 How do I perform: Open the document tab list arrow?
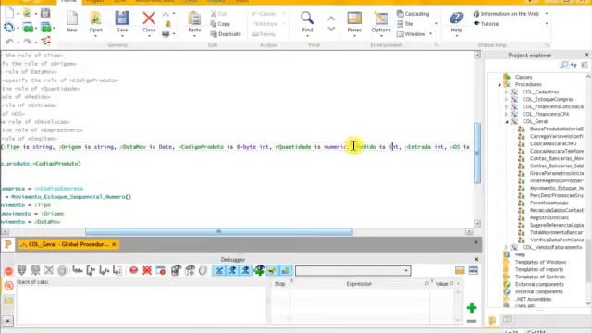(475, 242)
